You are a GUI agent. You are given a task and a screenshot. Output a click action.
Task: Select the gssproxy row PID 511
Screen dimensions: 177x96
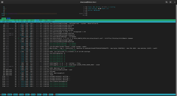[88, 53]
